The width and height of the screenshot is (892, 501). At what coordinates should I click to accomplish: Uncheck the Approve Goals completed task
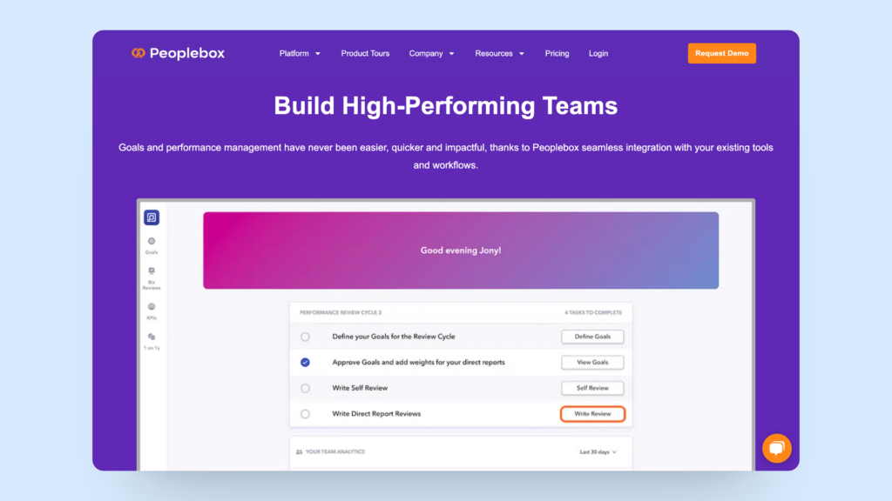(x=306, y=362)
